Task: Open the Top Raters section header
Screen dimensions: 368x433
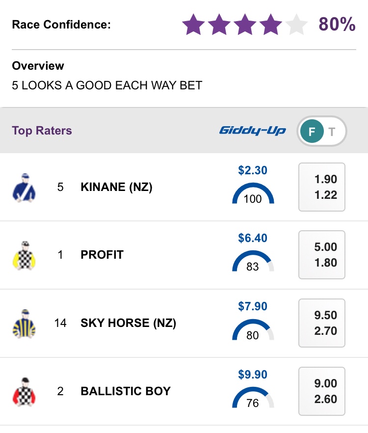Action: pos(42,131)
